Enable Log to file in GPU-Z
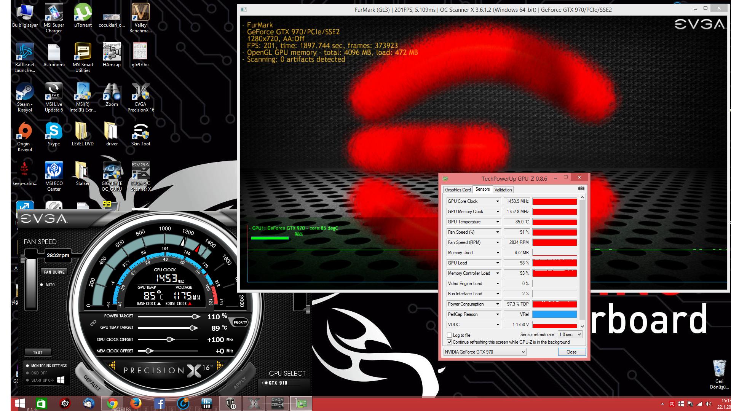 coord(450,335)
